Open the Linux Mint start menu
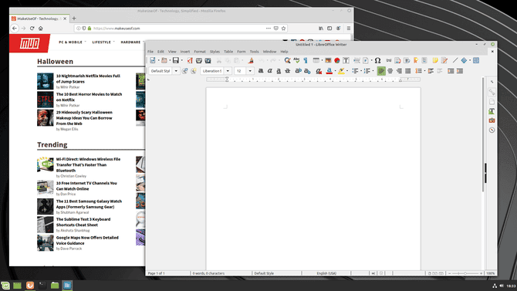 click(x=5, y=286)
